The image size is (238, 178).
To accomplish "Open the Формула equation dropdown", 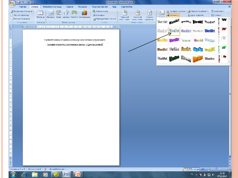I will coord(218,11).
